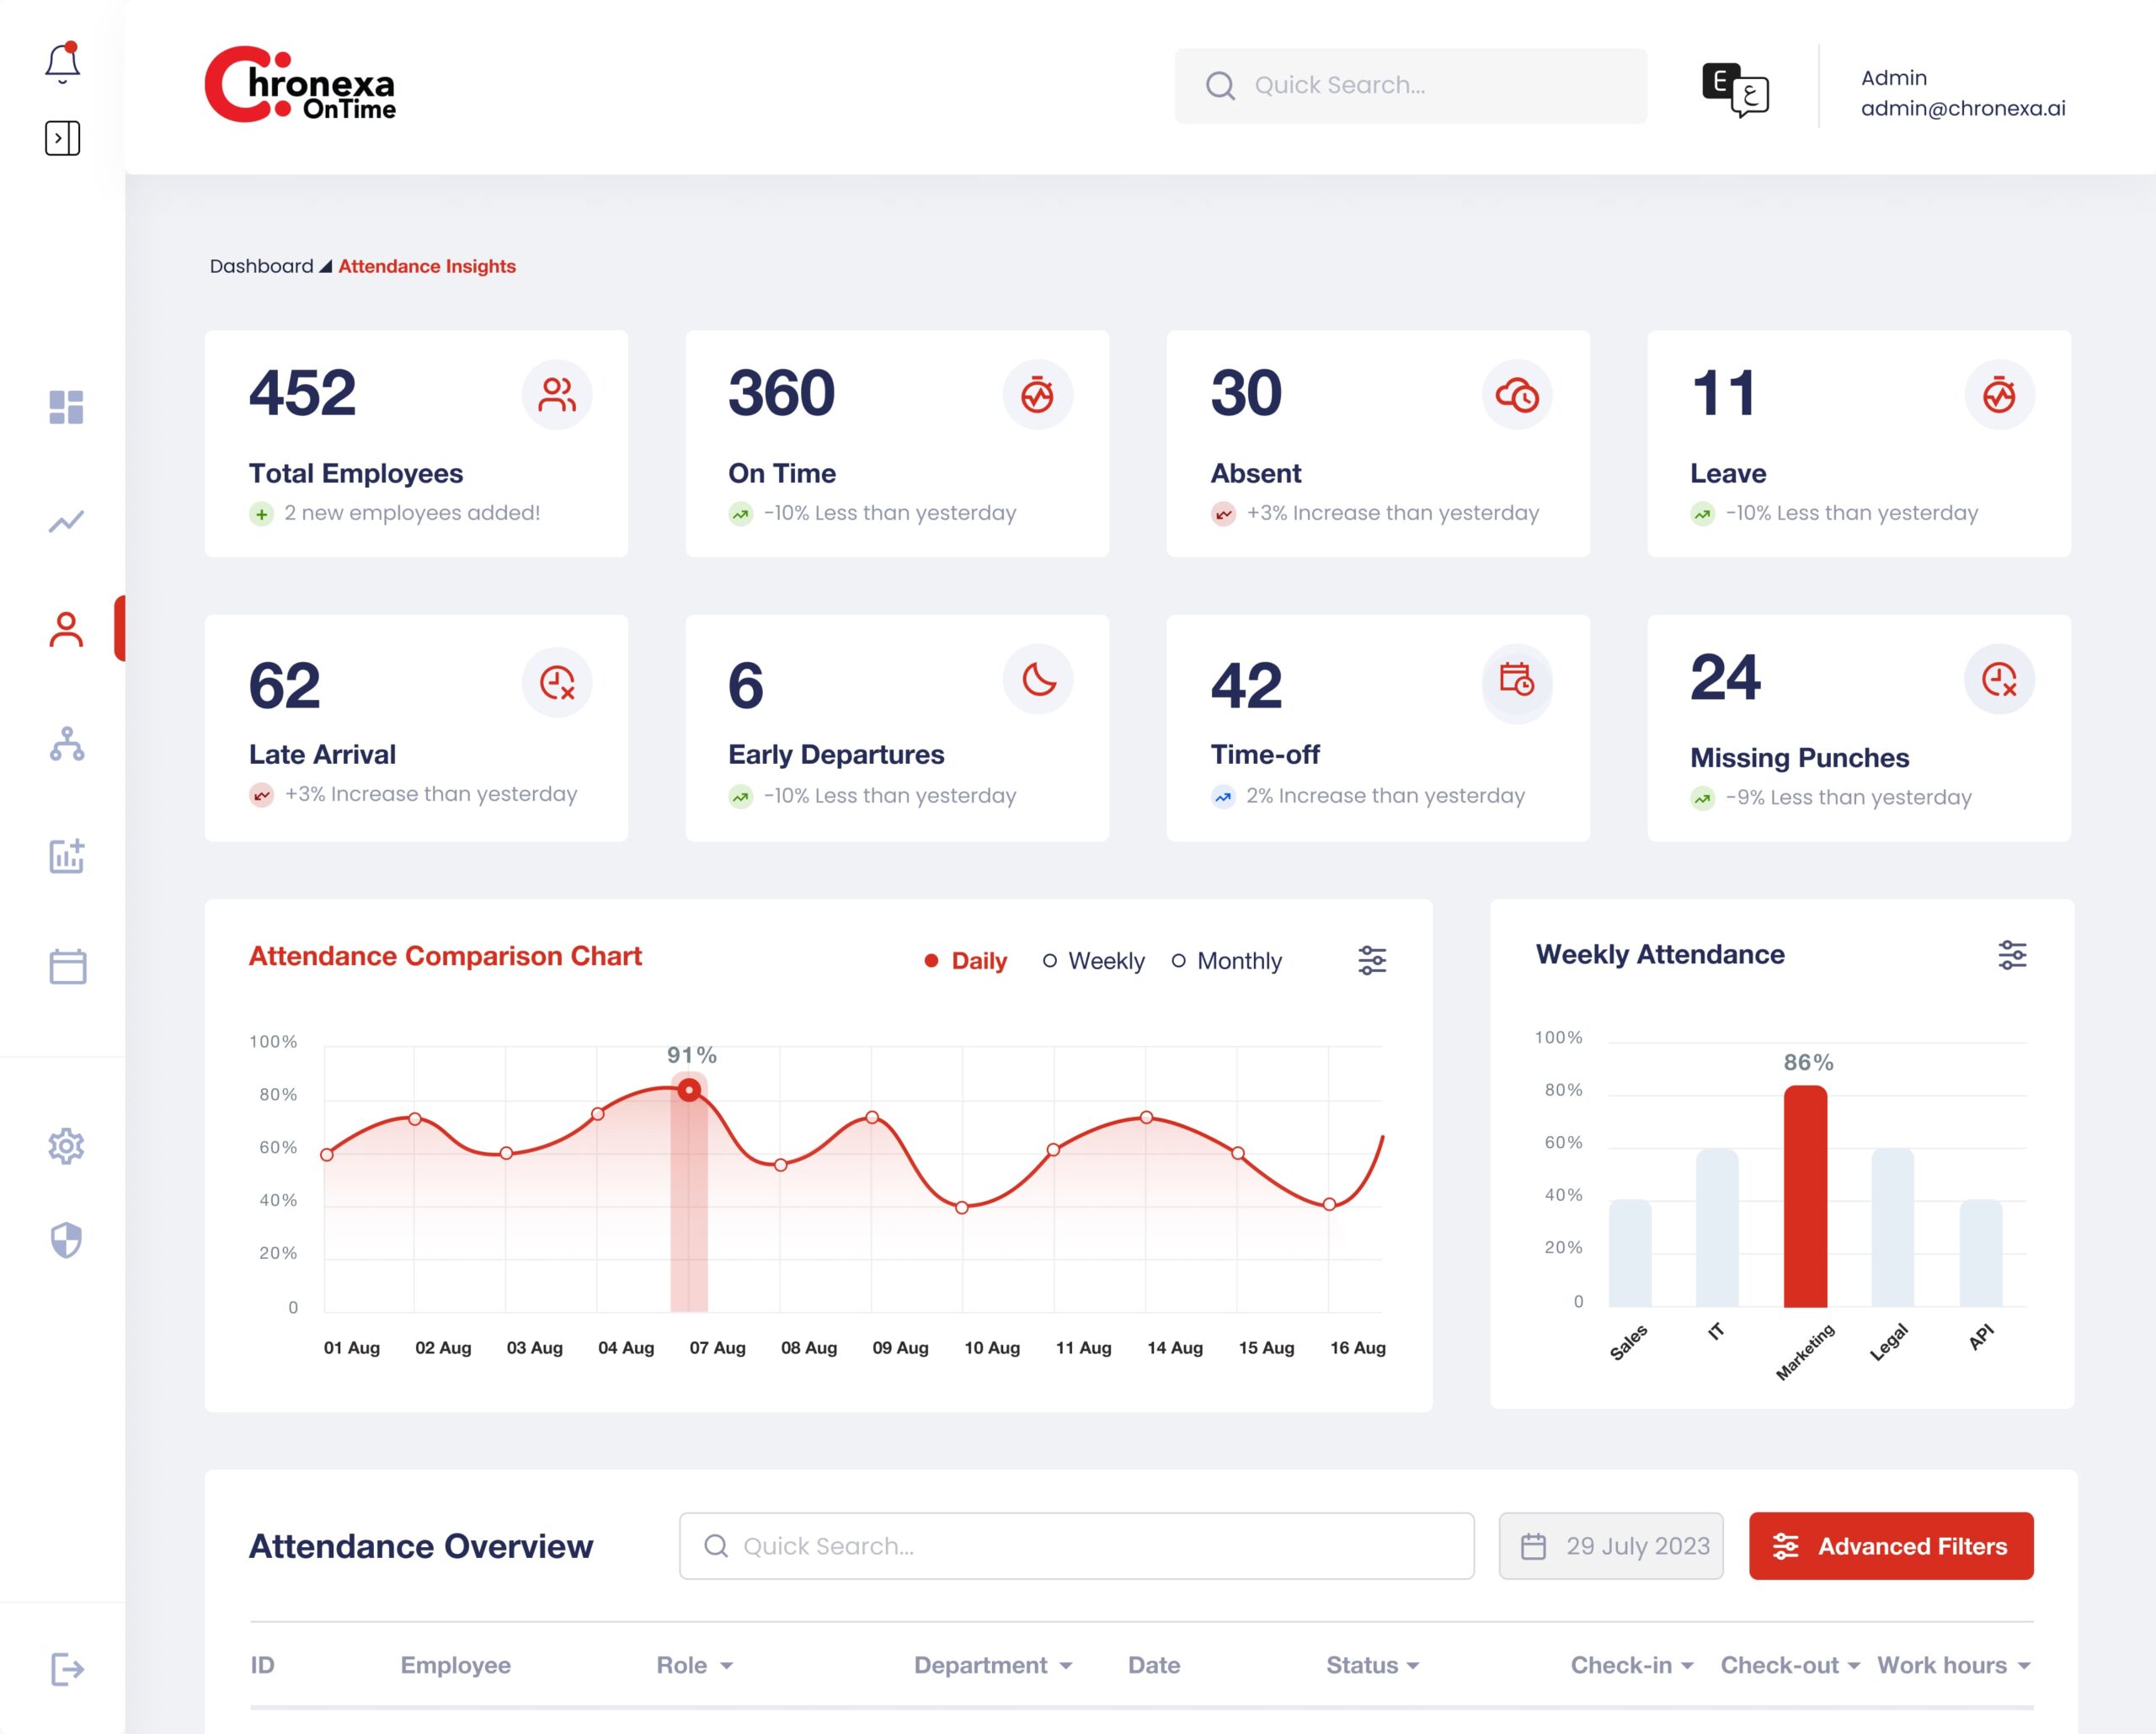Select the Daily chart view option
This screenshot has height=1734, width=2156.
click(x=966, y=961)
